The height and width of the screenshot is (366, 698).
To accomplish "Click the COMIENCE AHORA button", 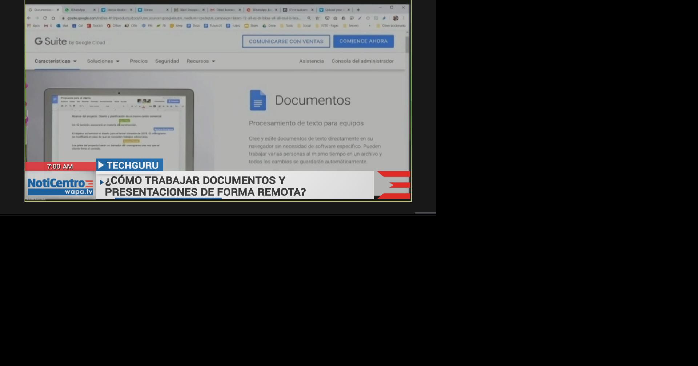I will 363,41.
